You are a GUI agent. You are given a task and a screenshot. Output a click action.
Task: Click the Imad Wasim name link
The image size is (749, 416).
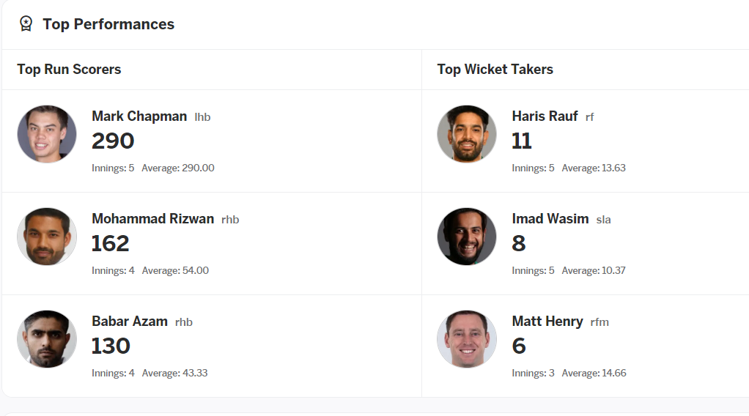tap(550, 219)
